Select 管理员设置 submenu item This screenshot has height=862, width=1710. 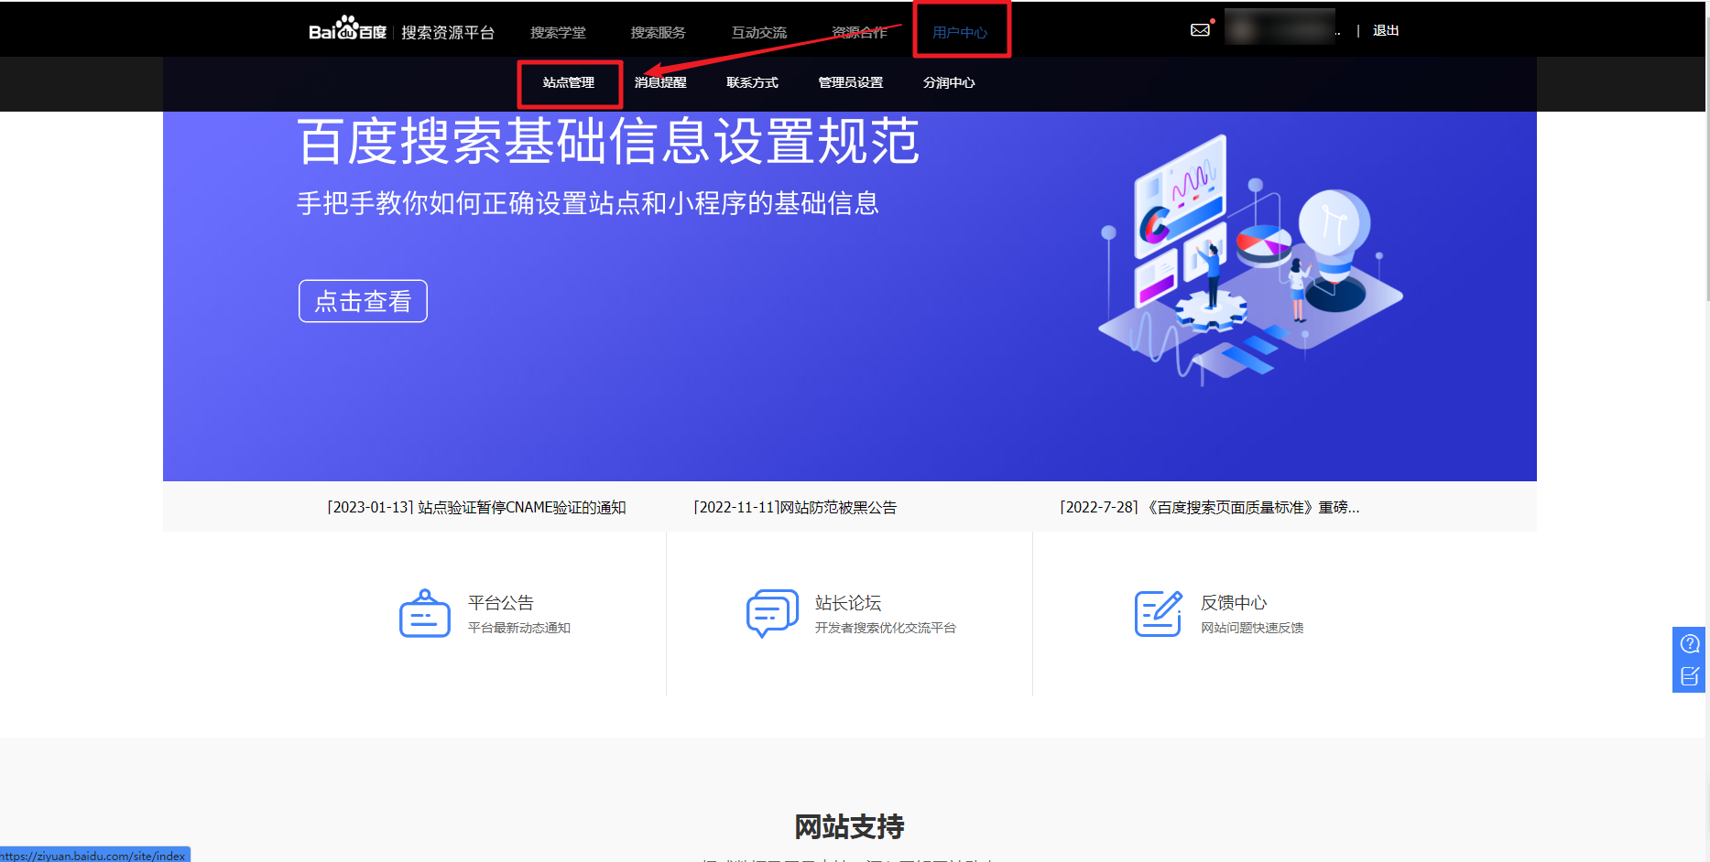(x=850, y=82)
